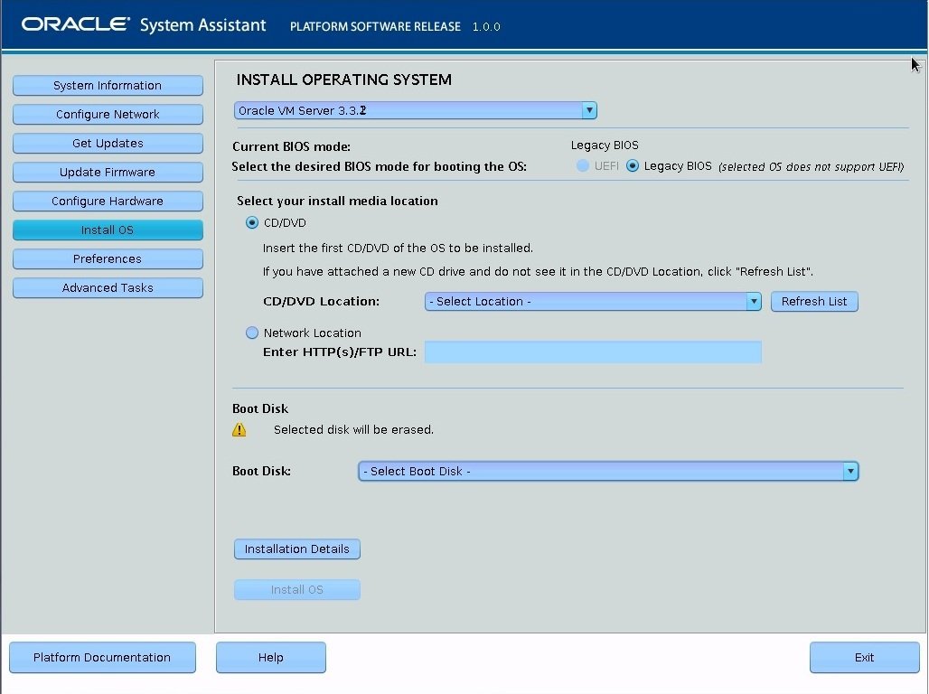The image size is (929, 694).
Task: Click the Install OS action button
Action: [296, 589]
